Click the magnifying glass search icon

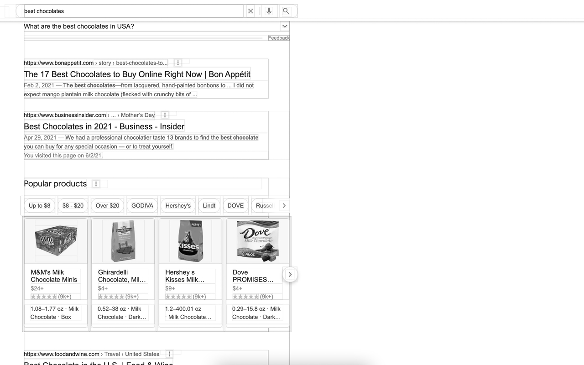pos(285,10)
